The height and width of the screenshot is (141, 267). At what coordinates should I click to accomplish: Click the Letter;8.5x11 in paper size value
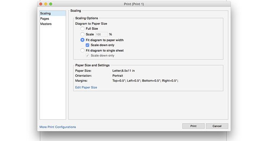[124, 71]
